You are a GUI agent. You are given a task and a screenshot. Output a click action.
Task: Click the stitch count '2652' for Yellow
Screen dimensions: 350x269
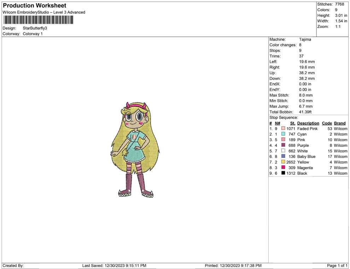(291, 162)
